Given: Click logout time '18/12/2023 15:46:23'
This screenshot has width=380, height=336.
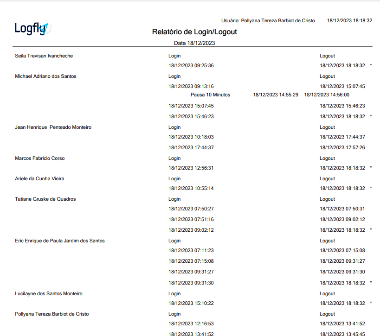Looking at the screenshot, I should coord(342,106).
